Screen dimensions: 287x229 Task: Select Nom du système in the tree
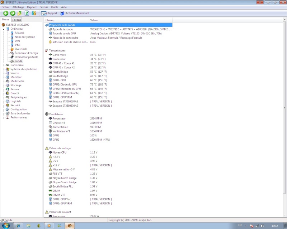[x=25, y=37]
